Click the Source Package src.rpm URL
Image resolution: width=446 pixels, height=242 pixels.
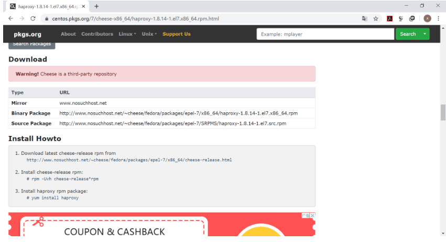click(172, 123)
